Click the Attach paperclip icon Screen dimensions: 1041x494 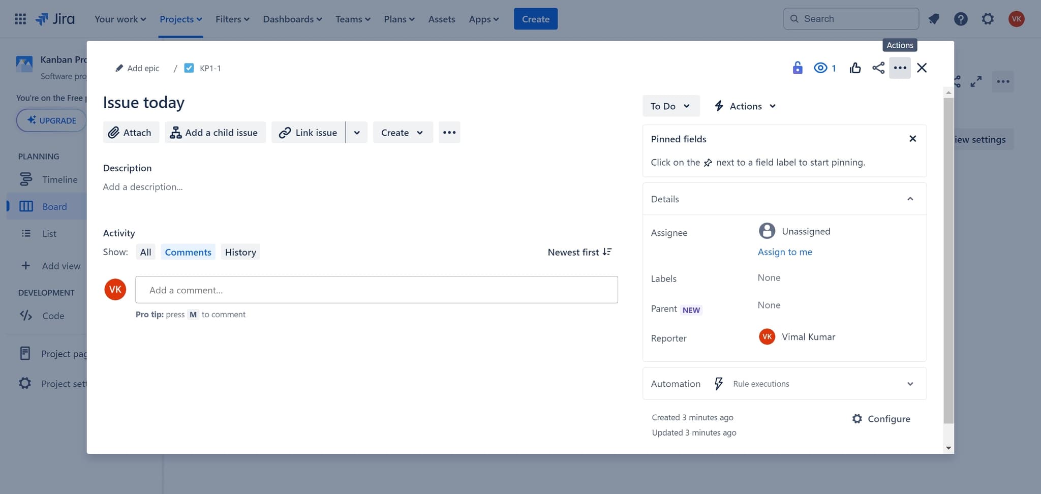pyautogui.click(x=115, y=132)
